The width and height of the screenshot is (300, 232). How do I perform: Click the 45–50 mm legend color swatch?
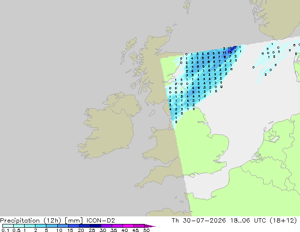[139, 226]
